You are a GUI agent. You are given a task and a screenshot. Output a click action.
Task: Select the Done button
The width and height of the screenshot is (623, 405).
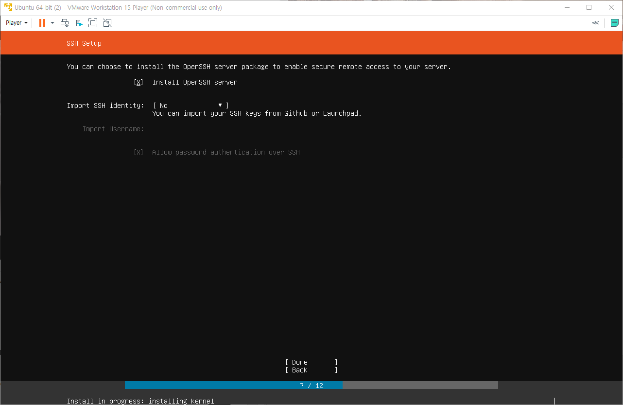[x=311, y=362]
